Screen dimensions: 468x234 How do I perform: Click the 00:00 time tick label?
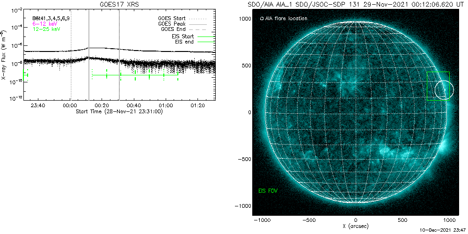point(71,105)
